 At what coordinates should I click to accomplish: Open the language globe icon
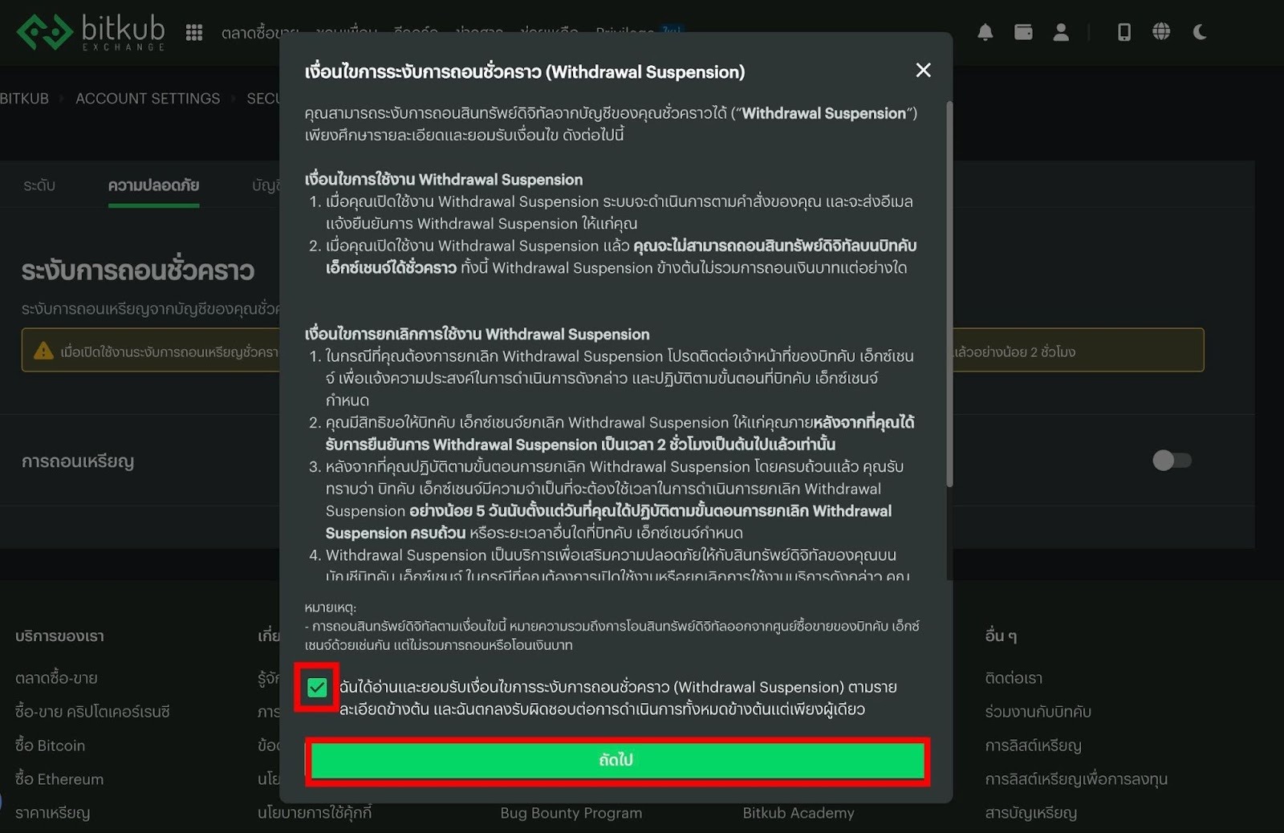1161,32
